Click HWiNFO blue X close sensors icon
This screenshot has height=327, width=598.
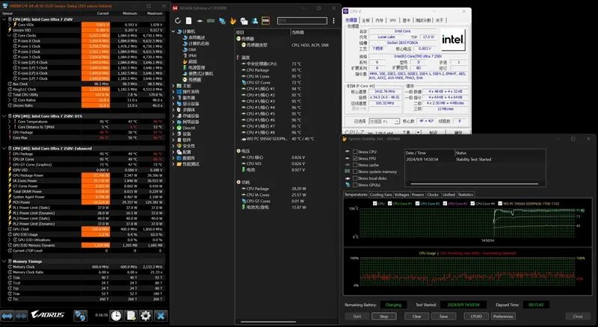[161, 316]
